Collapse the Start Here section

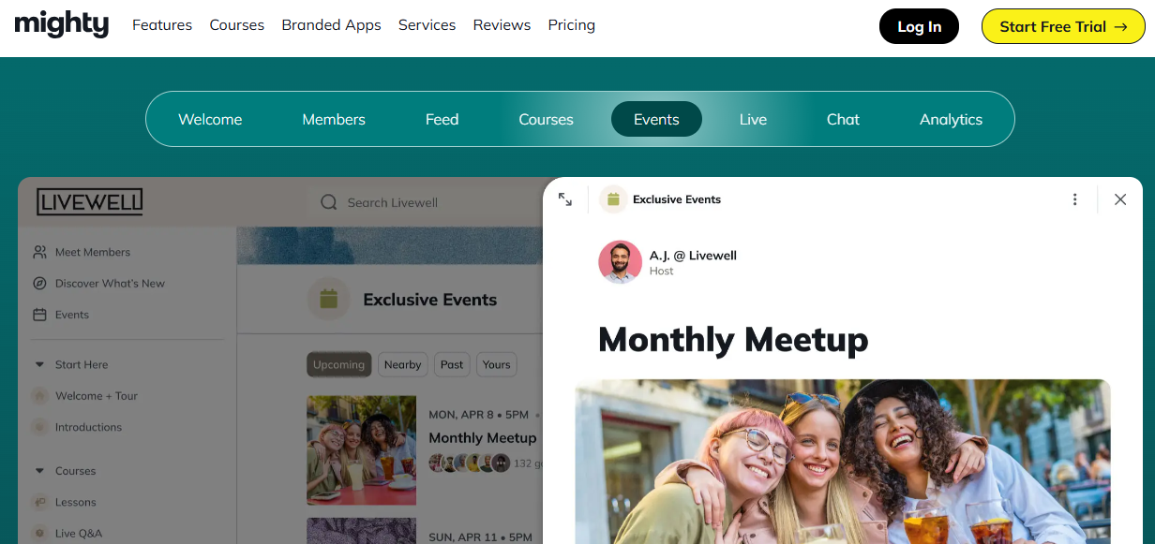[x=39, y=365]
